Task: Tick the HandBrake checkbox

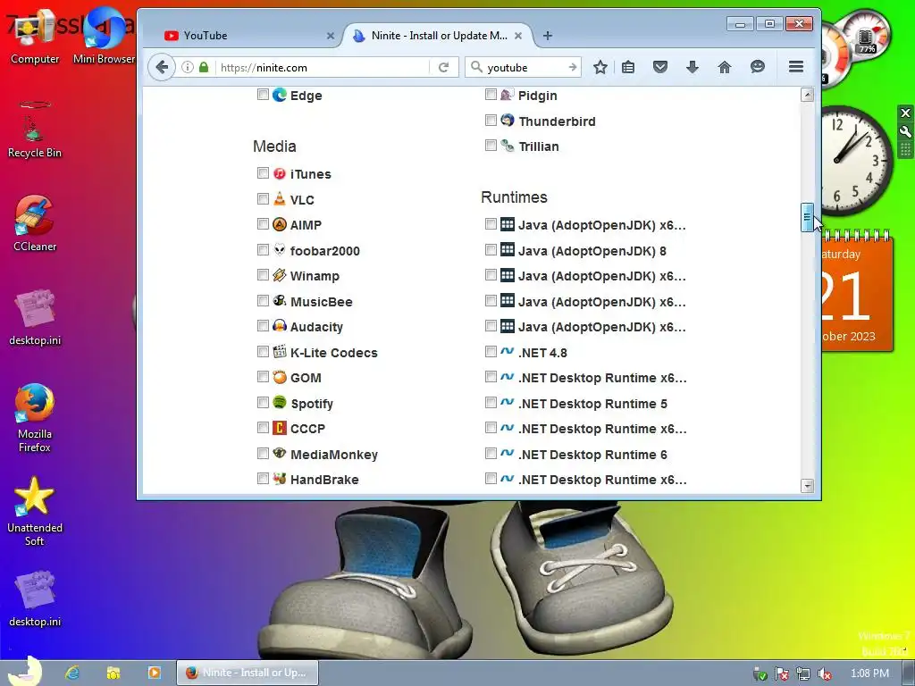Action: (263, 479)
